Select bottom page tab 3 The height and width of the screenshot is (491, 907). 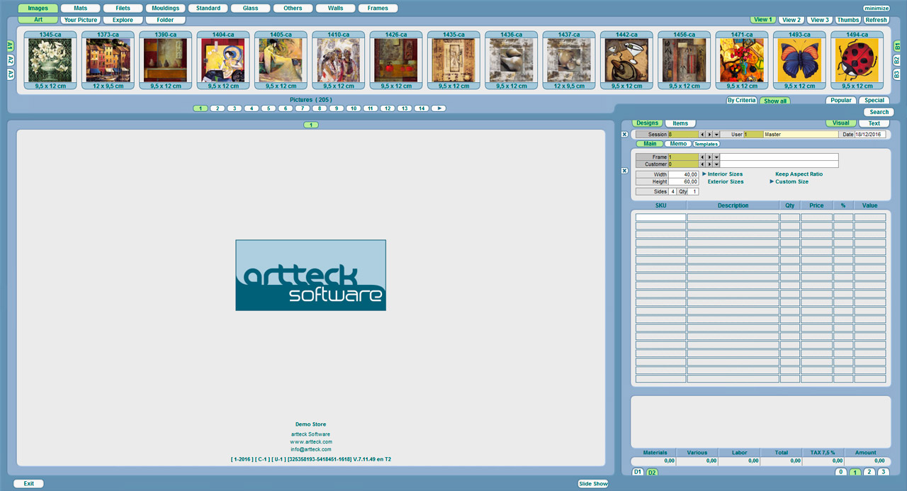(x=884, y=472)
